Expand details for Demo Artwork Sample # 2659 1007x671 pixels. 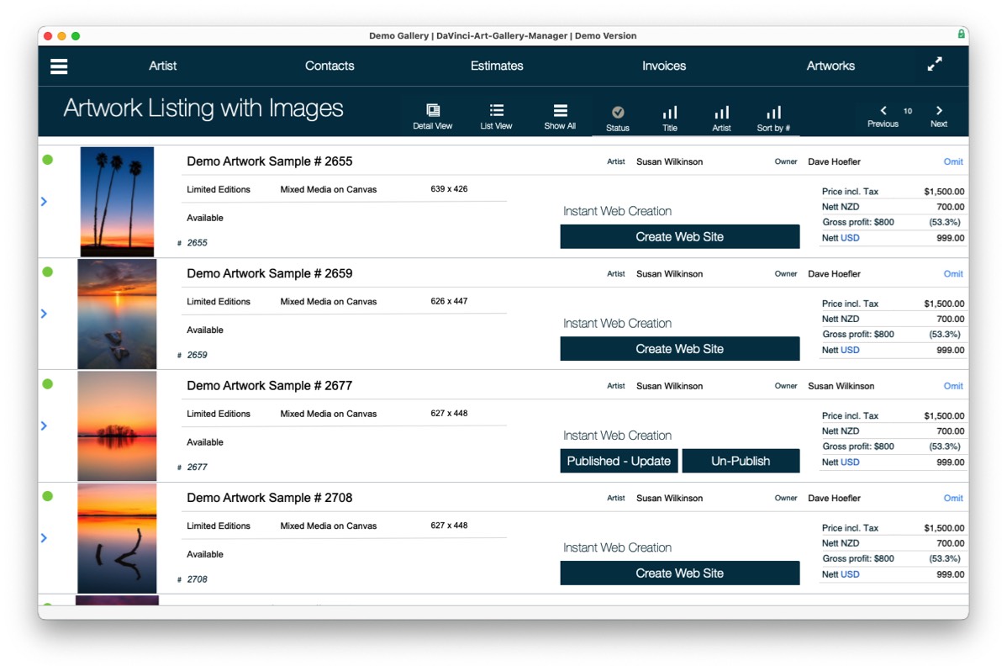[44, 314]
